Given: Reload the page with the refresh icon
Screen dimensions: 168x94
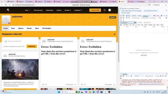Looking at the screenshot, I should pyautogui.click(x=10, y=5).
